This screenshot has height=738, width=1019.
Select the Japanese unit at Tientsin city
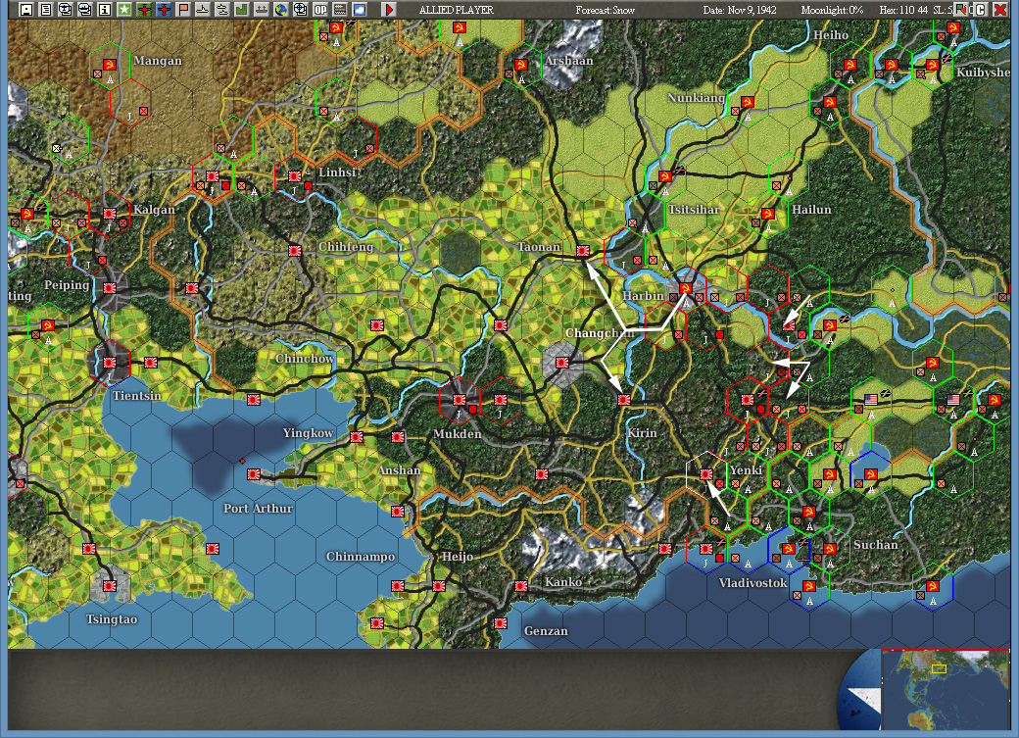(110, 363)
